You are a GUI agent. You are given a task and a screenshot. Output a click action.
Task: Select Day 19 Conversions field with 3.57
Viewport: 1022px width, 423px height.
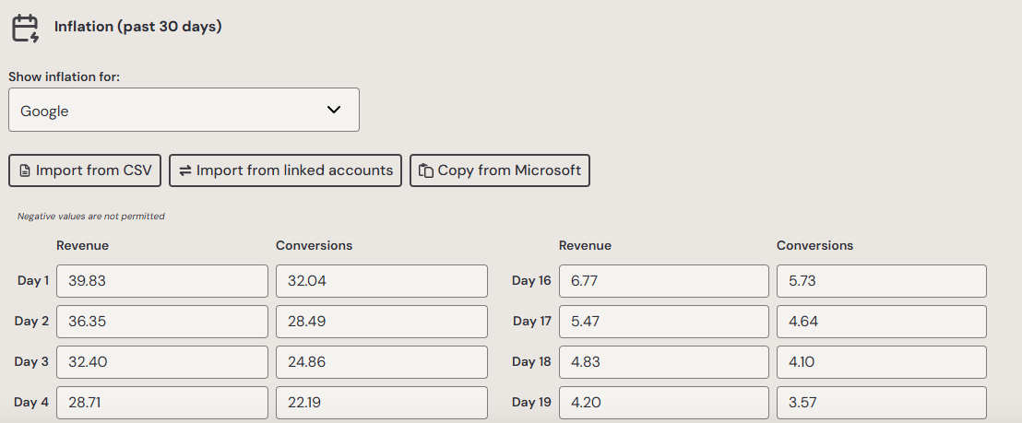882,402
